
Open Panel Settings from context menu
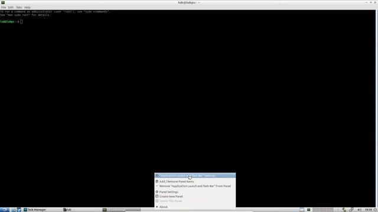[195, 192]
